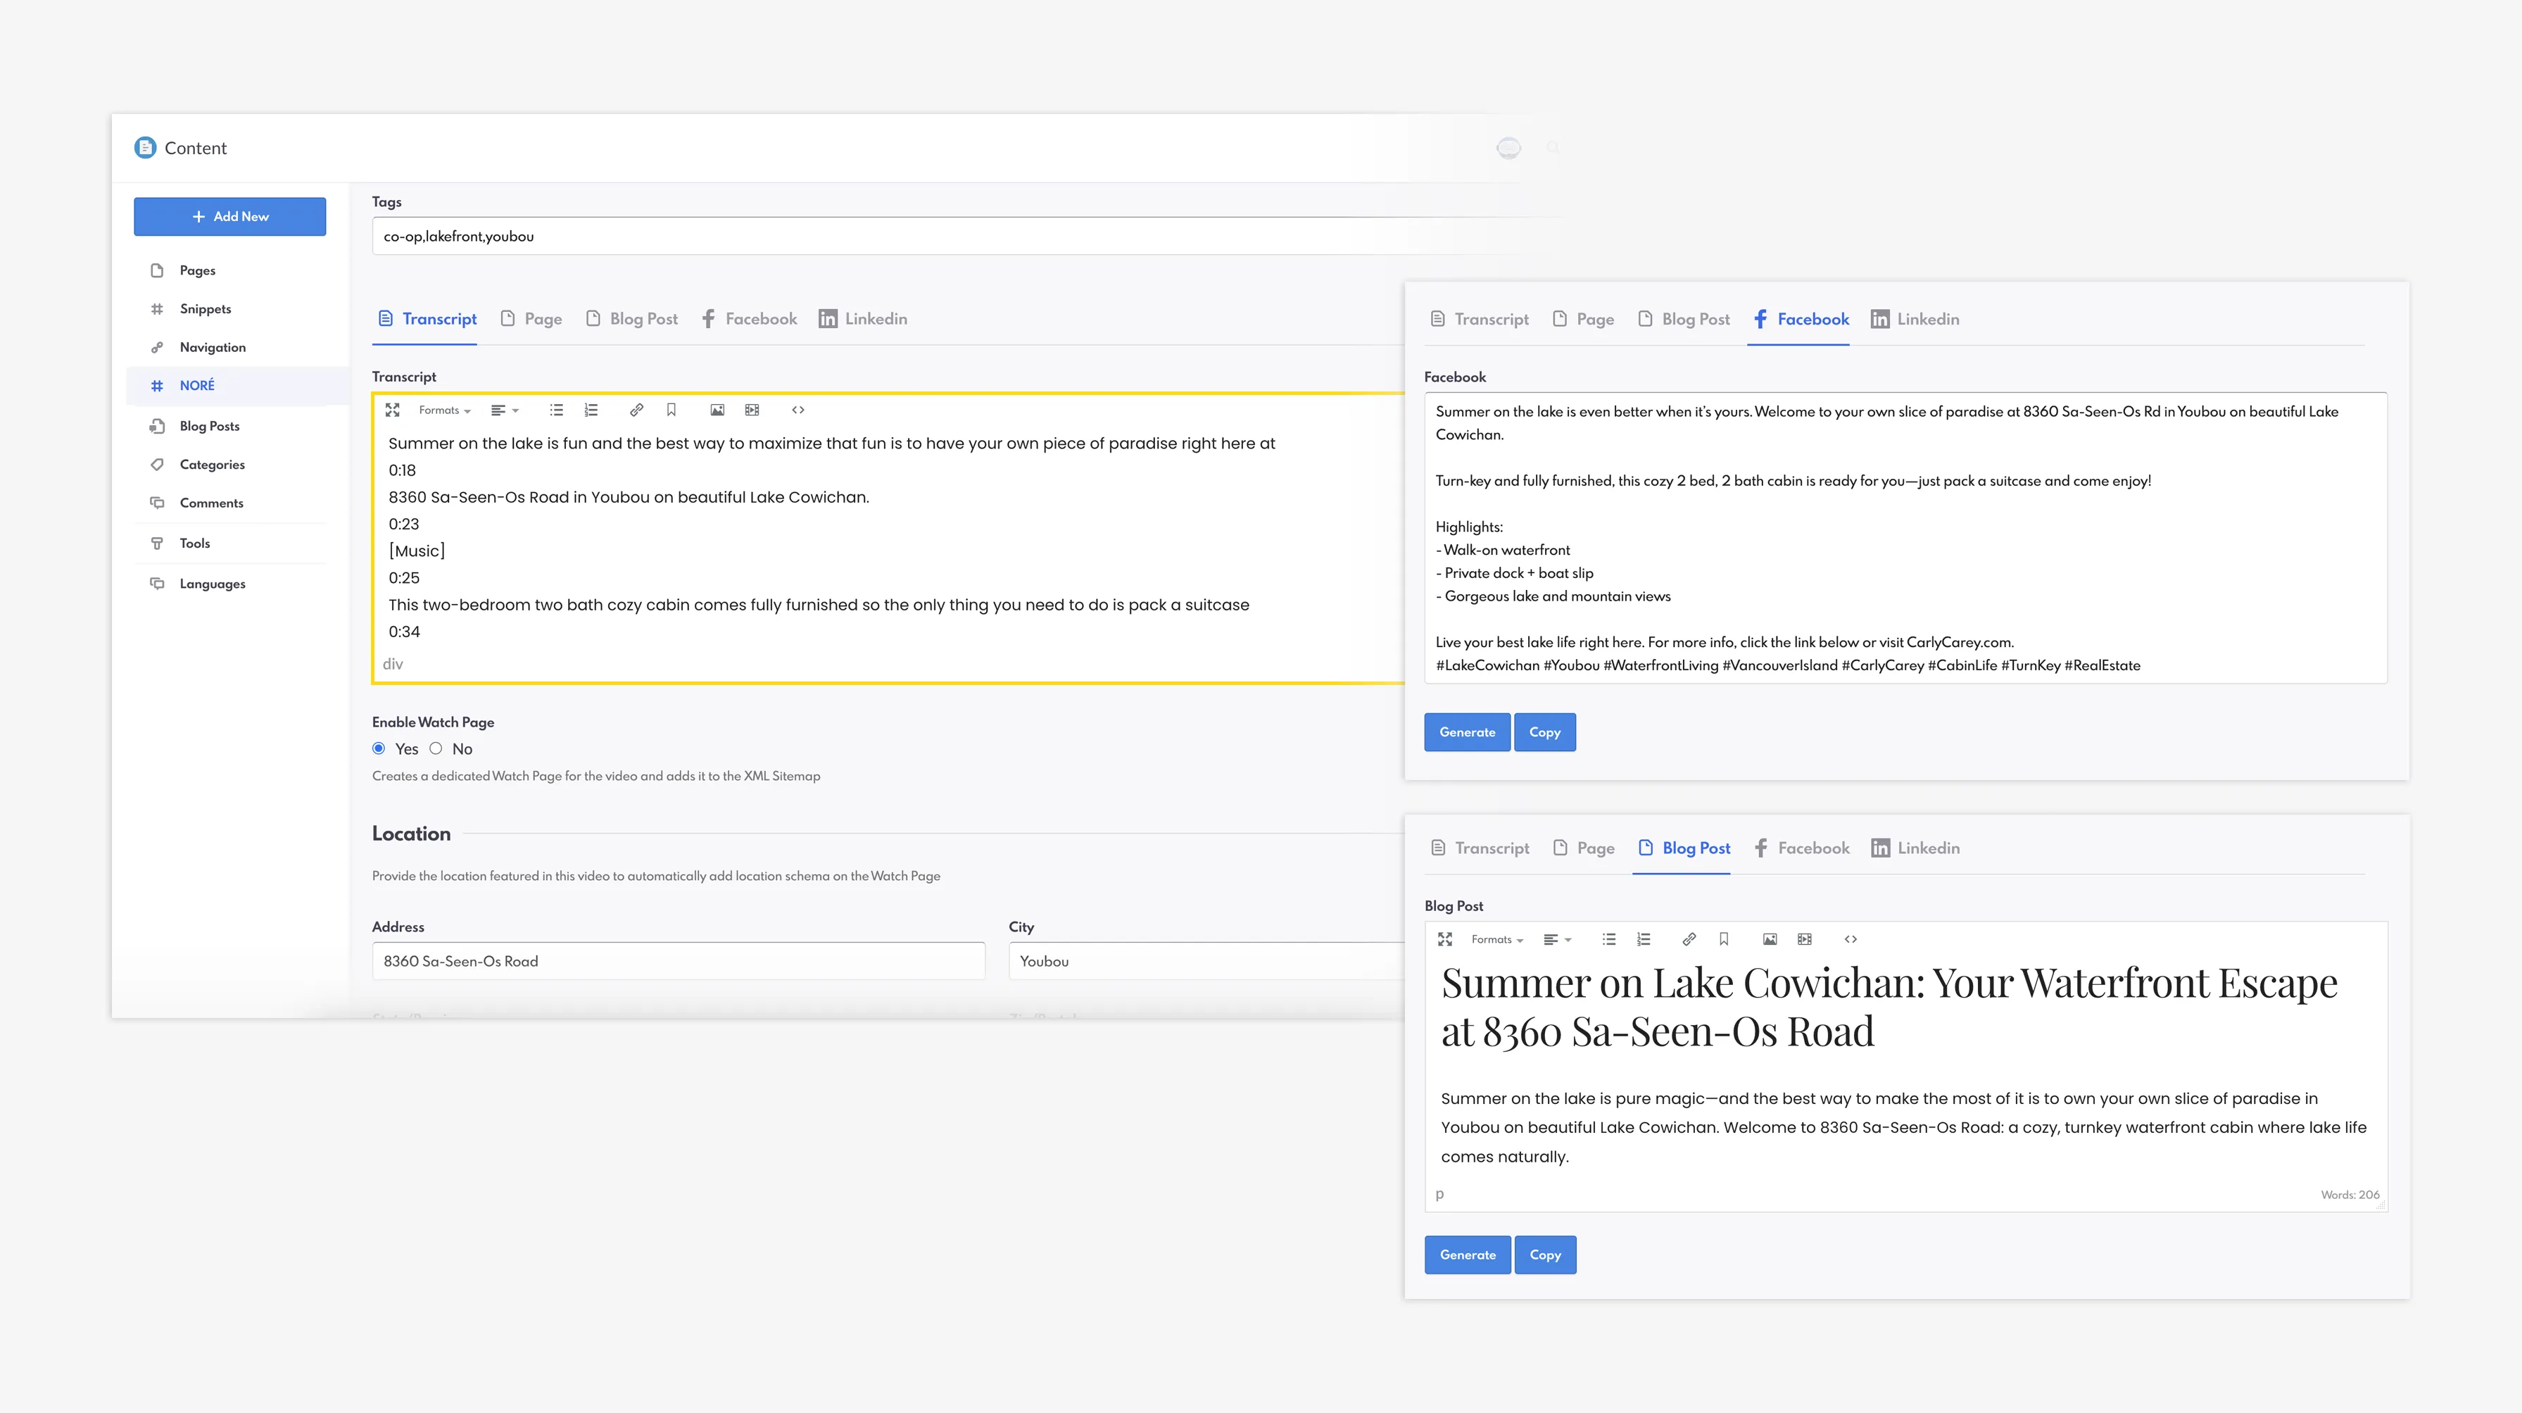
Task: Click the 'Words: 206' counter
Action: [x=2350, y=1195]
